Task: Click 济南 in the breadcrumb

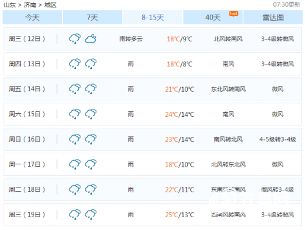Action: 30,5
